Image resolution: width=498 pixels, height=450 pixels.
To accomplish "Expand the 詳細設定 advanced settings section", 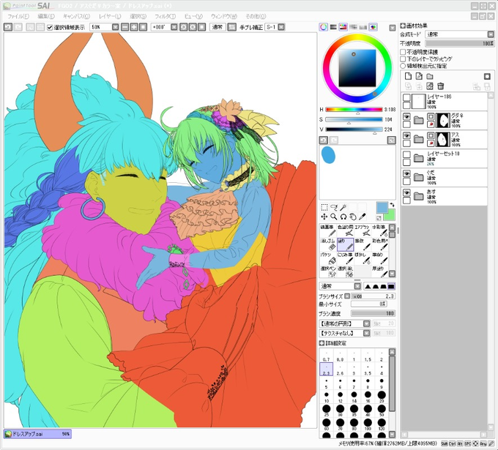I will (322, 343).
